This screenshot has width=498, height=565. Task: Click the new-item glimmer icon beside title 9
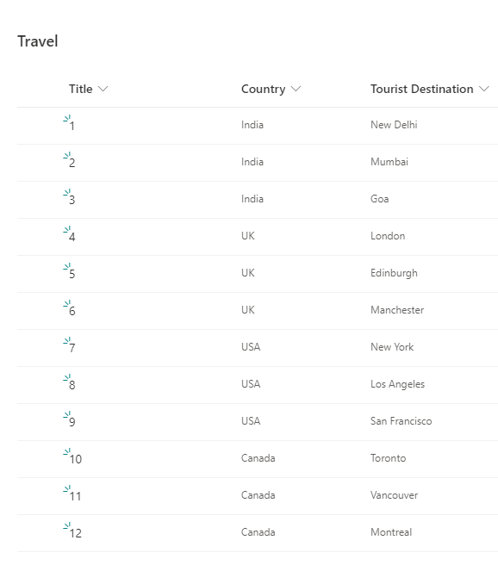(x=67, y=415)
